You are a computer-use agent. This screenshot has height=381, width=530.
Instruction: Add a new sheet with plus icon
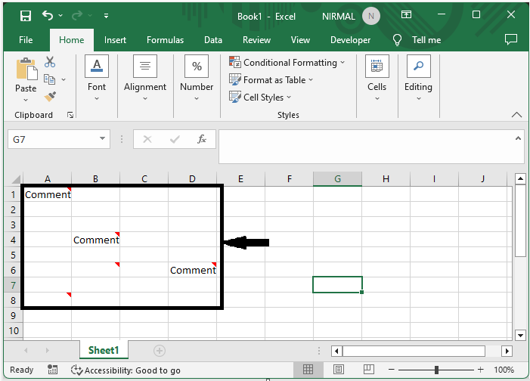(x=160, y=351)
